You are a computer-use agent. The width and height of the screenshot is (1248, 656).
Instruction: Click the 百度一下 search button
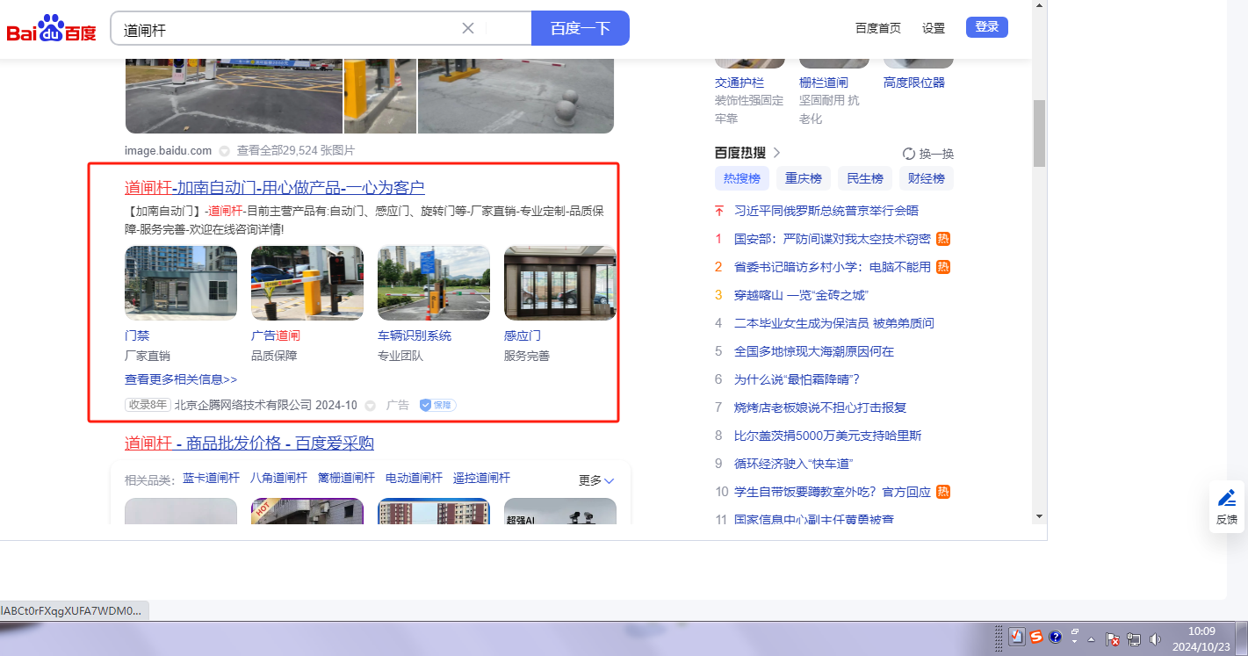tap(581, 28)
